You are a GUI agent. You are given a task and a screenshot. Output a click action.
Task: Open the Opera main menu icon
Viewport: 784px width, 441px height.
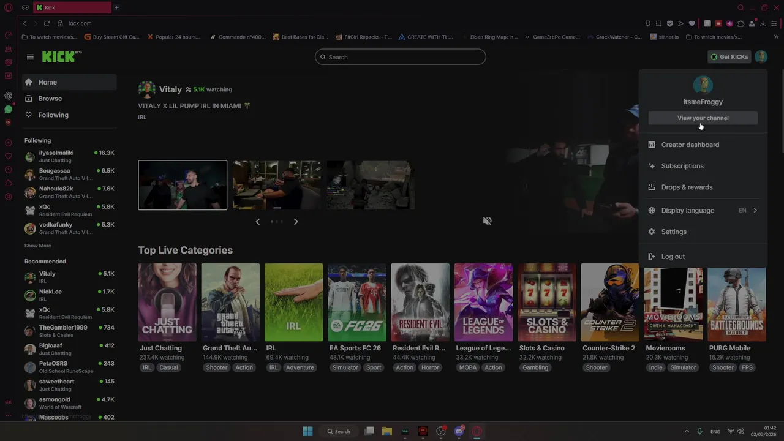[x=8, y=7]
